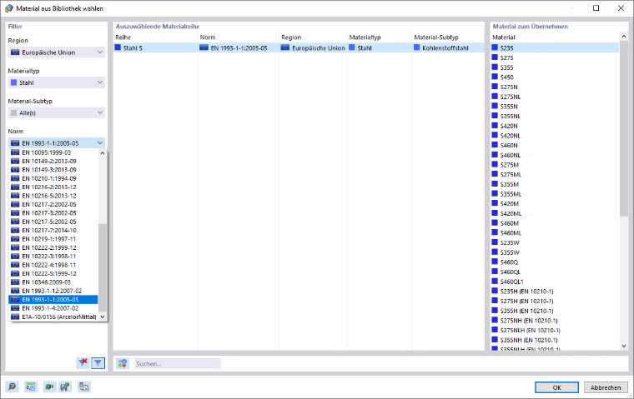Screen dimensions: 634x399
Task: Select the Stahl S material series row
Action: pyautogui.click(x=299, y=47)
